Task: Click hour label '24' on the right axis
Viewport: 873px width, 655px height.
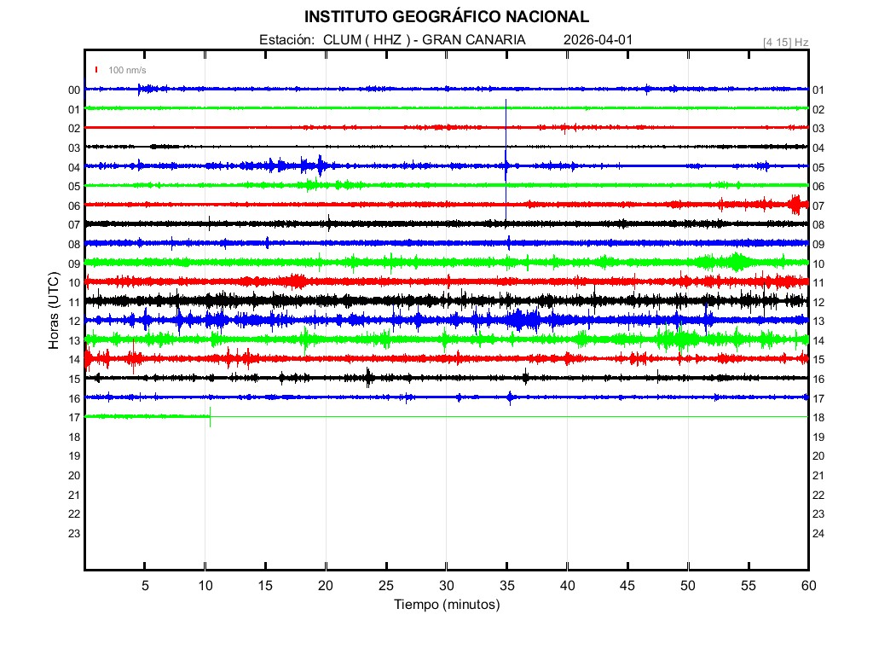Action: (818, 534)
